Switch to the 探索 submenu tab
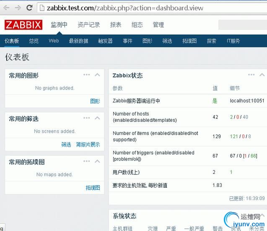267x231 pixels. [212, 41]
